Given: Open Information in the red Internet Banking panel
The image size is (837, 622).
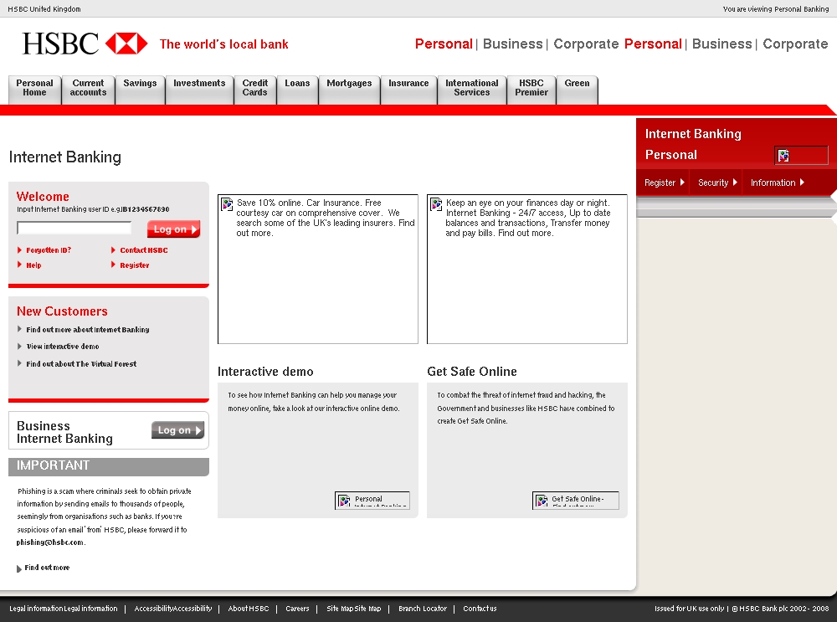Looking at the screenshot, I should [778, 182].
